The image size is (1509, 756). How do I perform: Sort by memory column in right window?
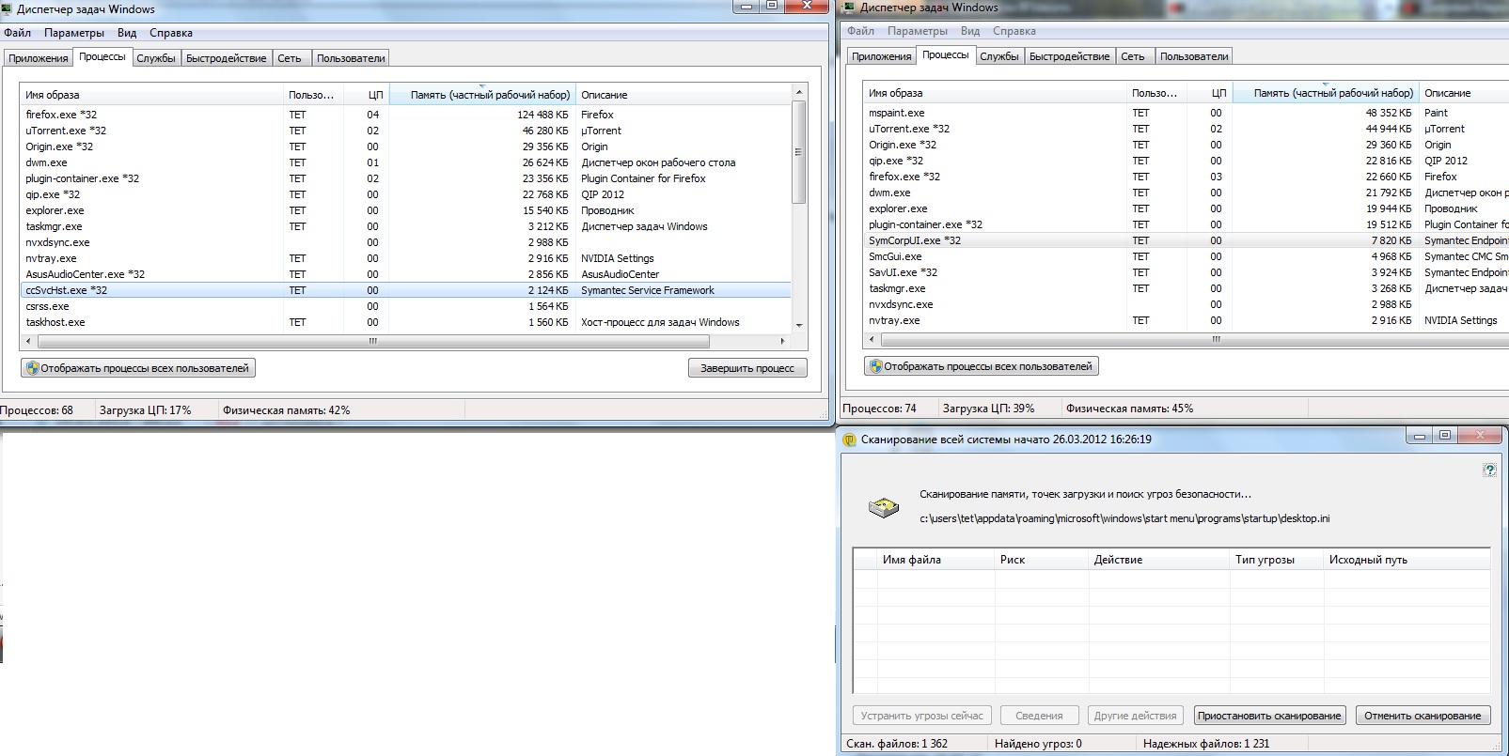pos(1326,93)
